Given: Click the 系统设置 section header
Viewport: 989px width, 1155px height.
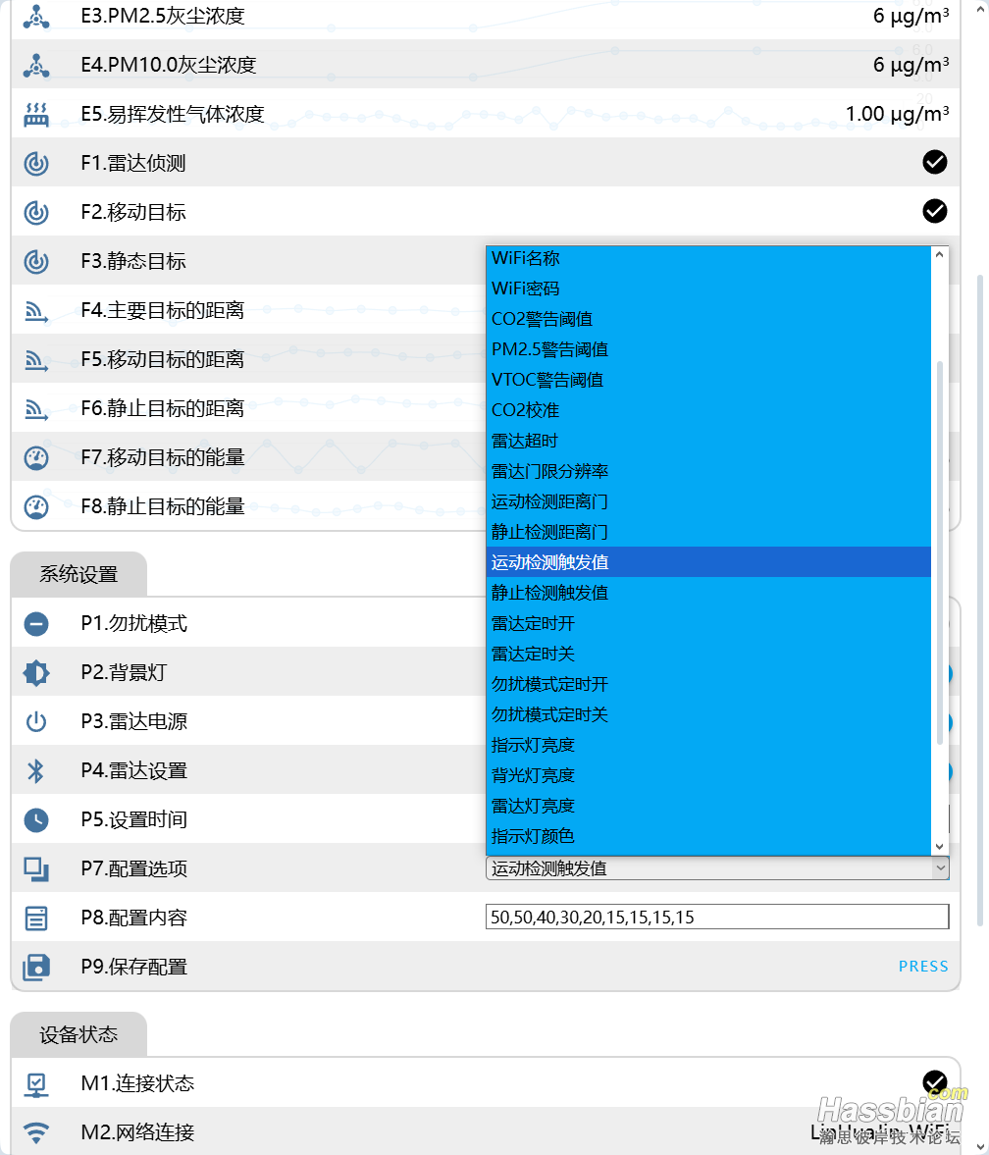Looking at the screenshot, I should (78, 574).
